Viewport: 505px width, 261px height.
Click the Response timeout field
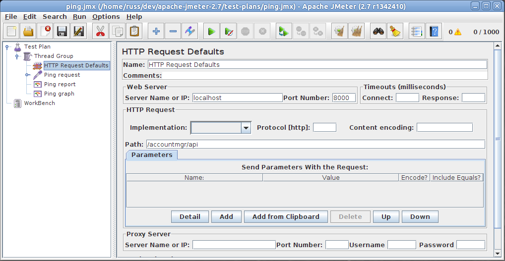point(473,98)
